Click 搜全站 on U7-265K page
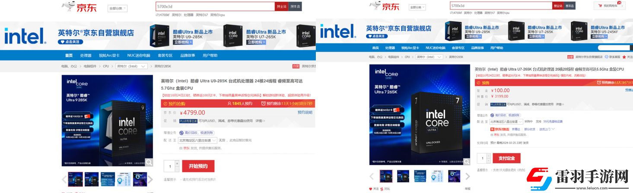The width and height of the screenshot is (633, 193). (x=558, y=6)
